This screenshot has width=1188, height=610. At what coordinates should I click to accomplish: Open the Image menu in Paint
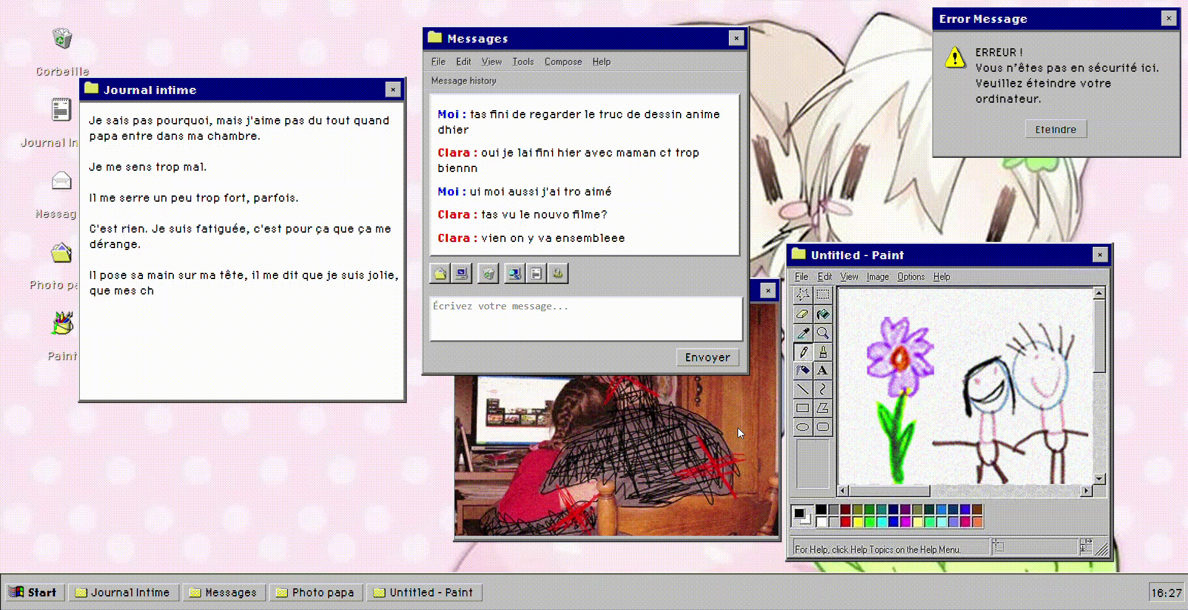[877, 277]
